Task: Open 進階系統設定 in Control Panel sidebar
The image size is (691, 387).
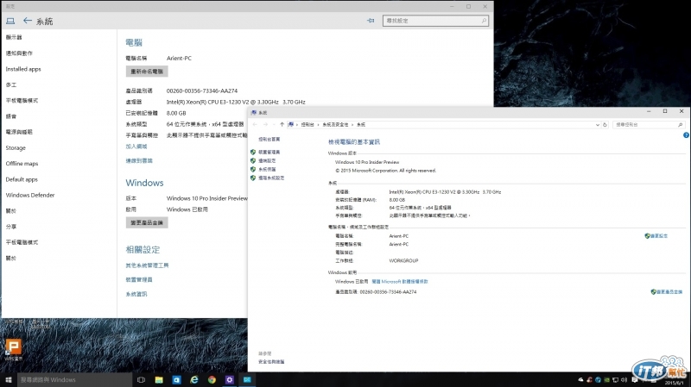Action: 271,178
